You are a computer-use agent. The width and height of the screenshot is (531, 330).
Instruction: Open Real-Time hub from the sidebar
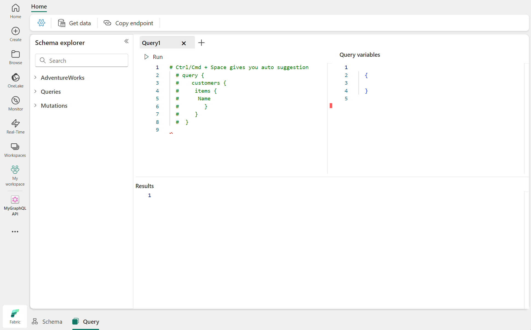(15, 126)
